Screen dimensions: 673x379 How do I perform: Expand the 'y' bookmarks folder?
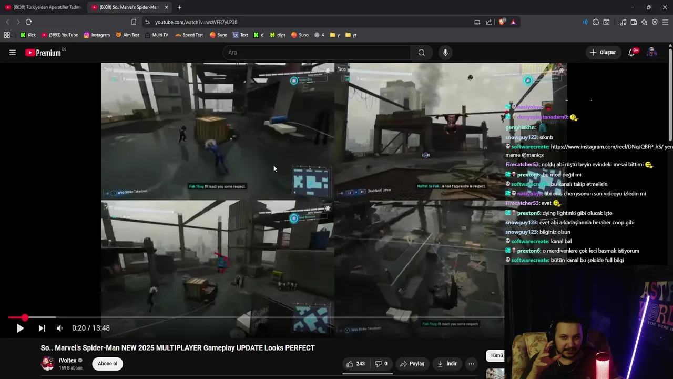(335, 35)
